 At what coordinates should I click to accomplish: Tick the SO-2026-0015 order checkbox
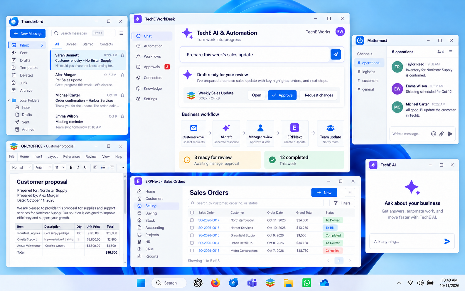click(192, 235)
